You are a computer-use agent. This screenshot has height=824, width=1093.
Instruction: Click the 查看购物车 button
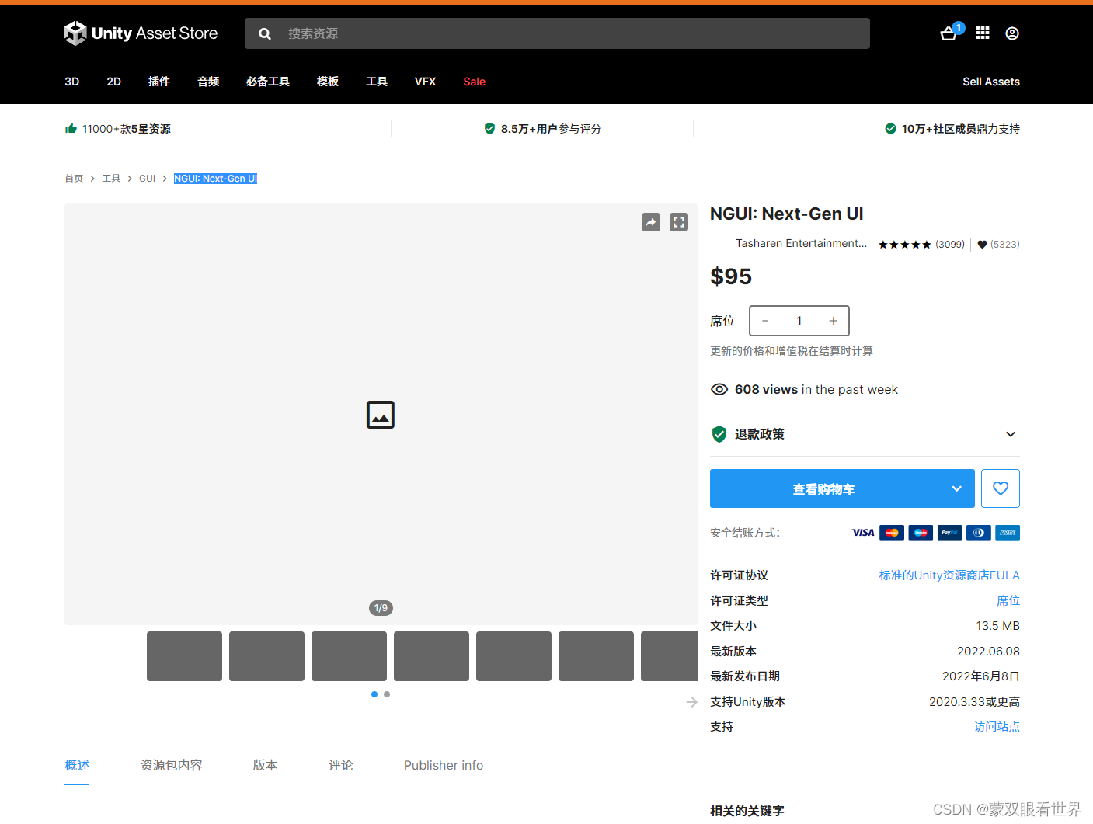(x=823, y=488)
